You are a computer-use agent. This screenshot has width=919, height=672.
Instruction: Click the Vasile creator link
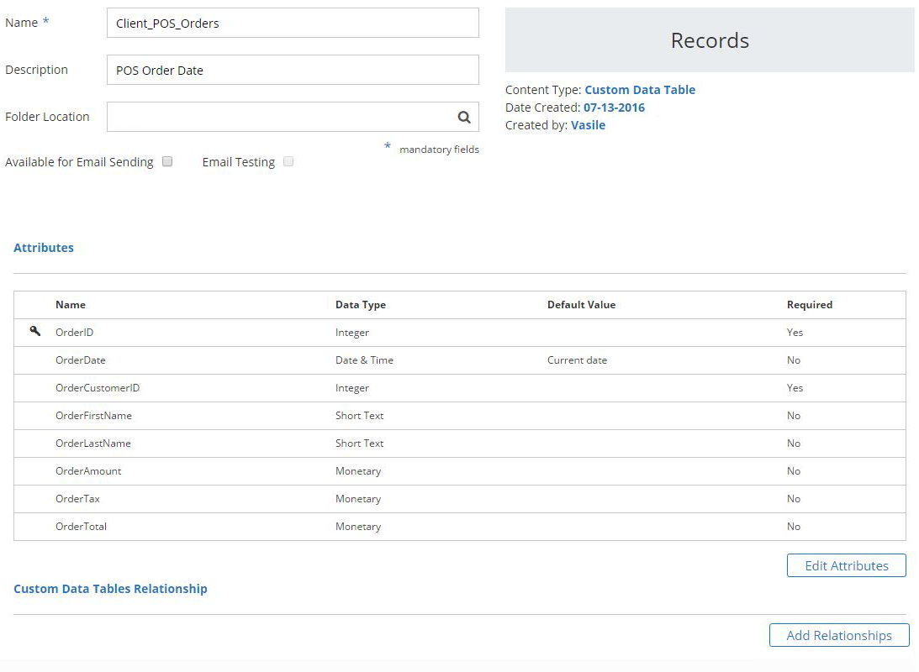coord(588,124)
